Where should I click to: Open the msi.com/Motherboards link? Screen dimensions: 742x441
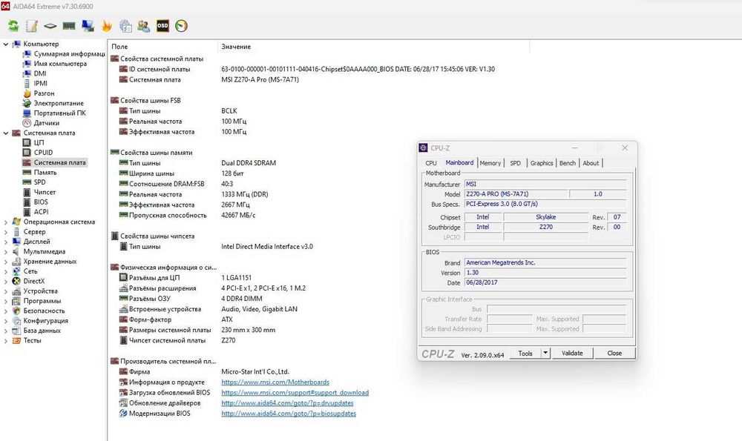click(x=275, y=382)
